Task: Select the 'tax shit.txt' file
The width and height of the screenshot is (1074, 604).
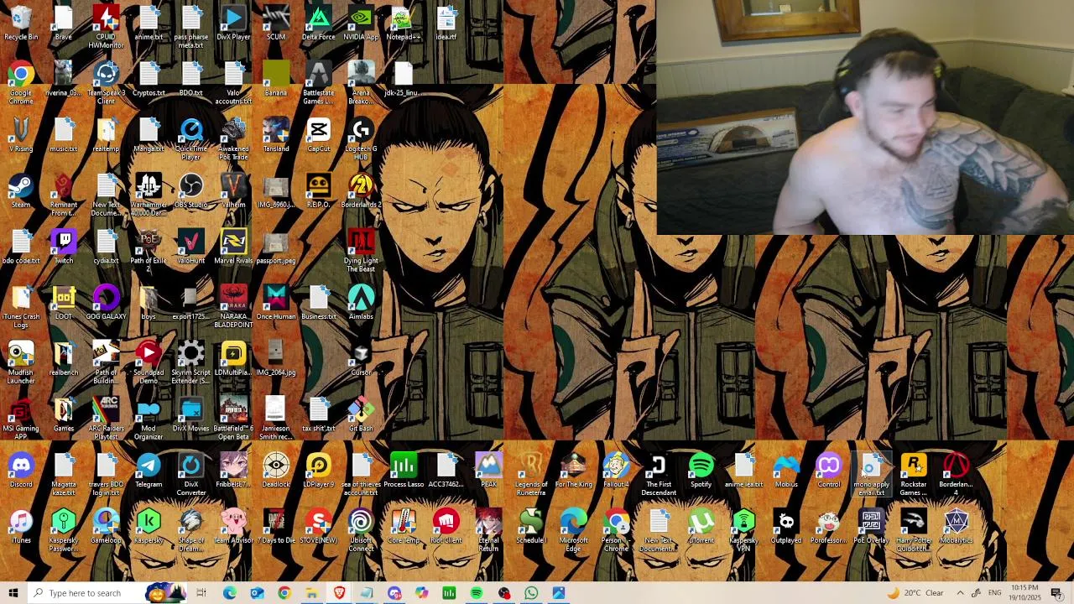Action: pos(319,414)
